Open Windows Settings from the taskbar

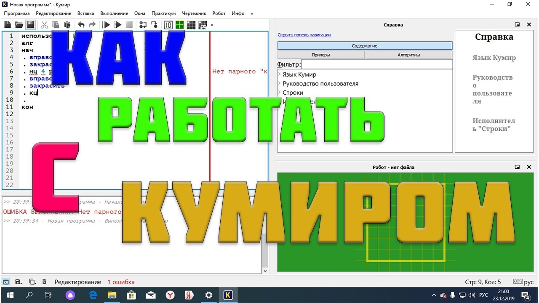pos(208,295)
